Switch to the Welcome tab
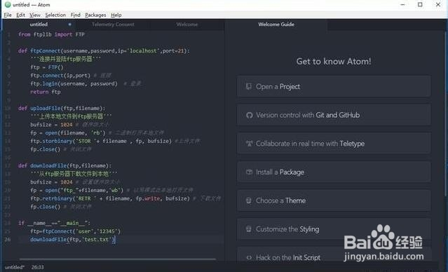448x272 pixels. (x=187, y=25)
